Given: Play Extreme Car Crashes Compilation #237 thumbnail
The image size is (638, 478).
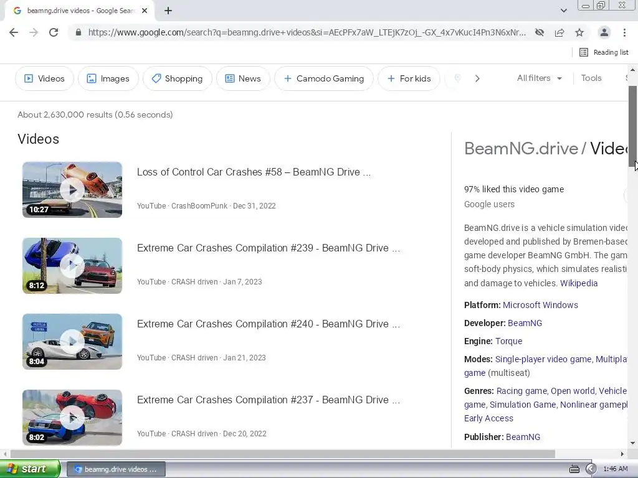Looking at the screenshot, I should click(x=72, y=418).
